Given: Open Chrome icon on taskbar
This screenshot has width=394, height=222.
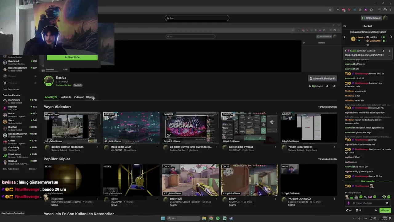Looking at the screenshot, I should (x=211, y=218).
